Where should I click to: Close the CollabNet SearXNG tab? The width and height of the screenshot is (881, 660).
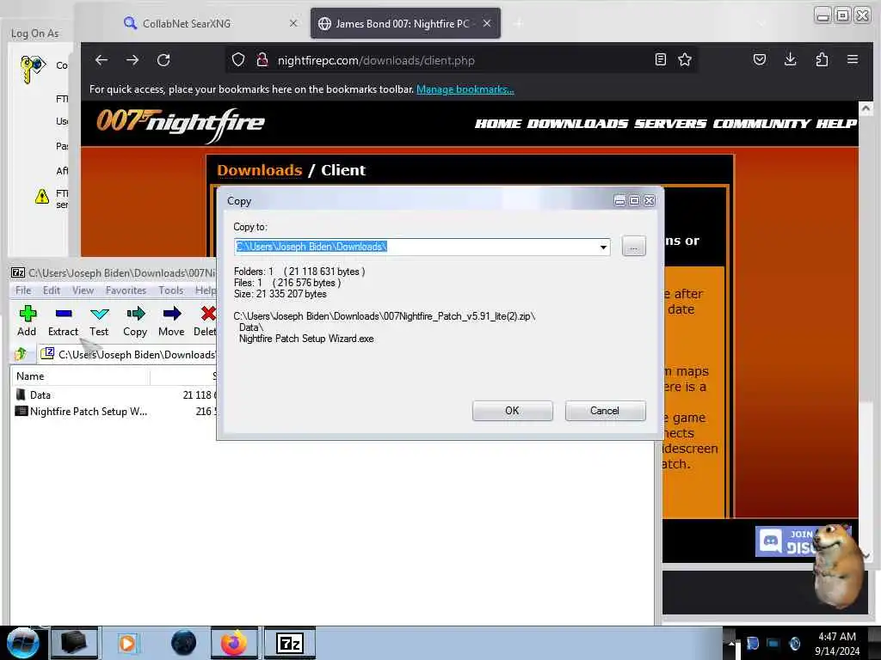pyautogui.click(x=293, y=23)
